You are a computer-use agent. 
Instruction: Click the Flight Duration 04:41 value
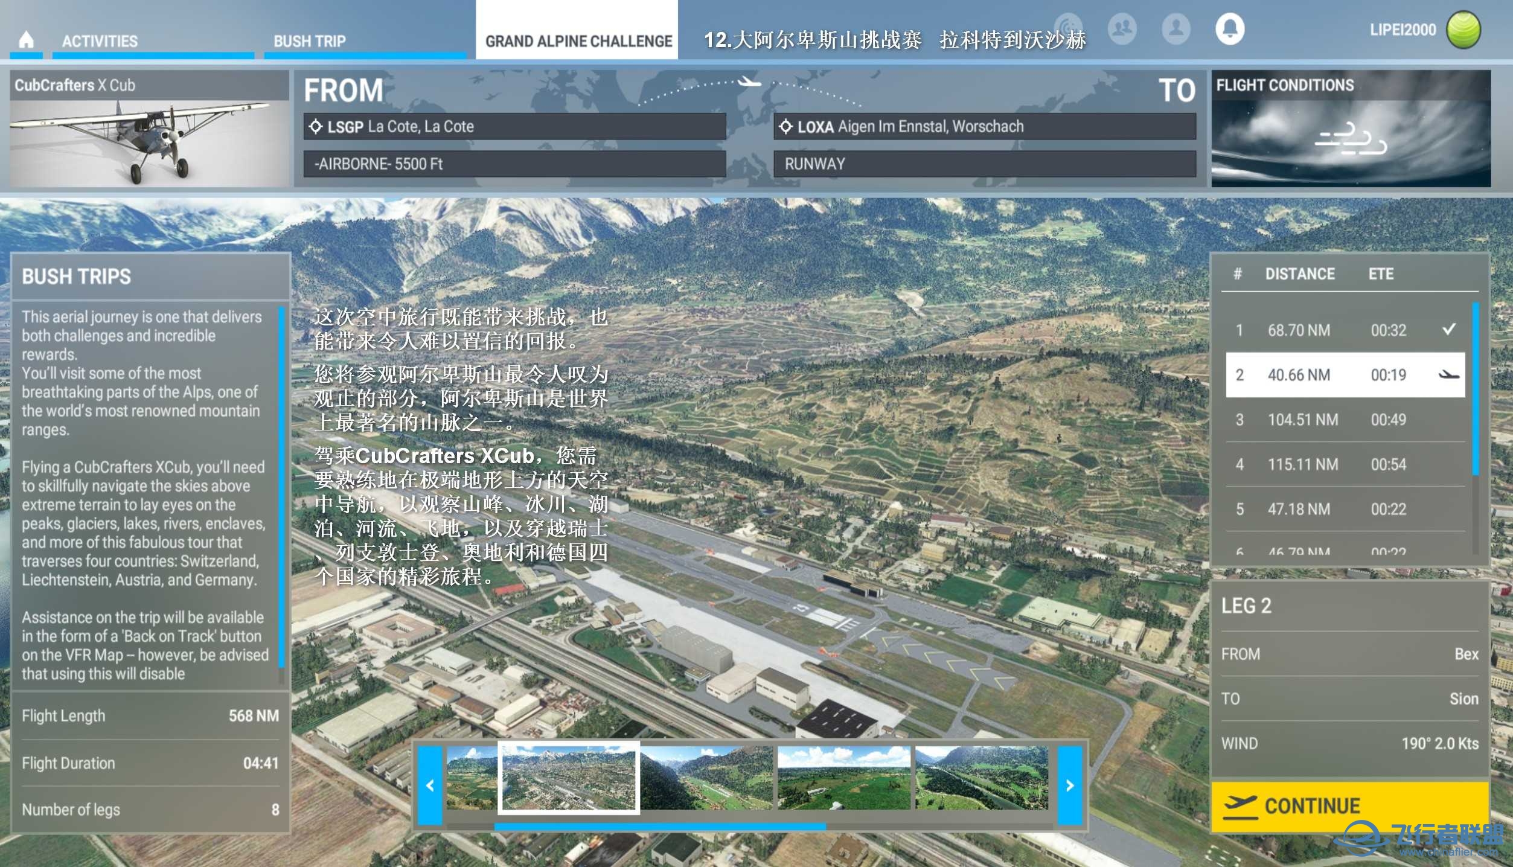[261, 763]
